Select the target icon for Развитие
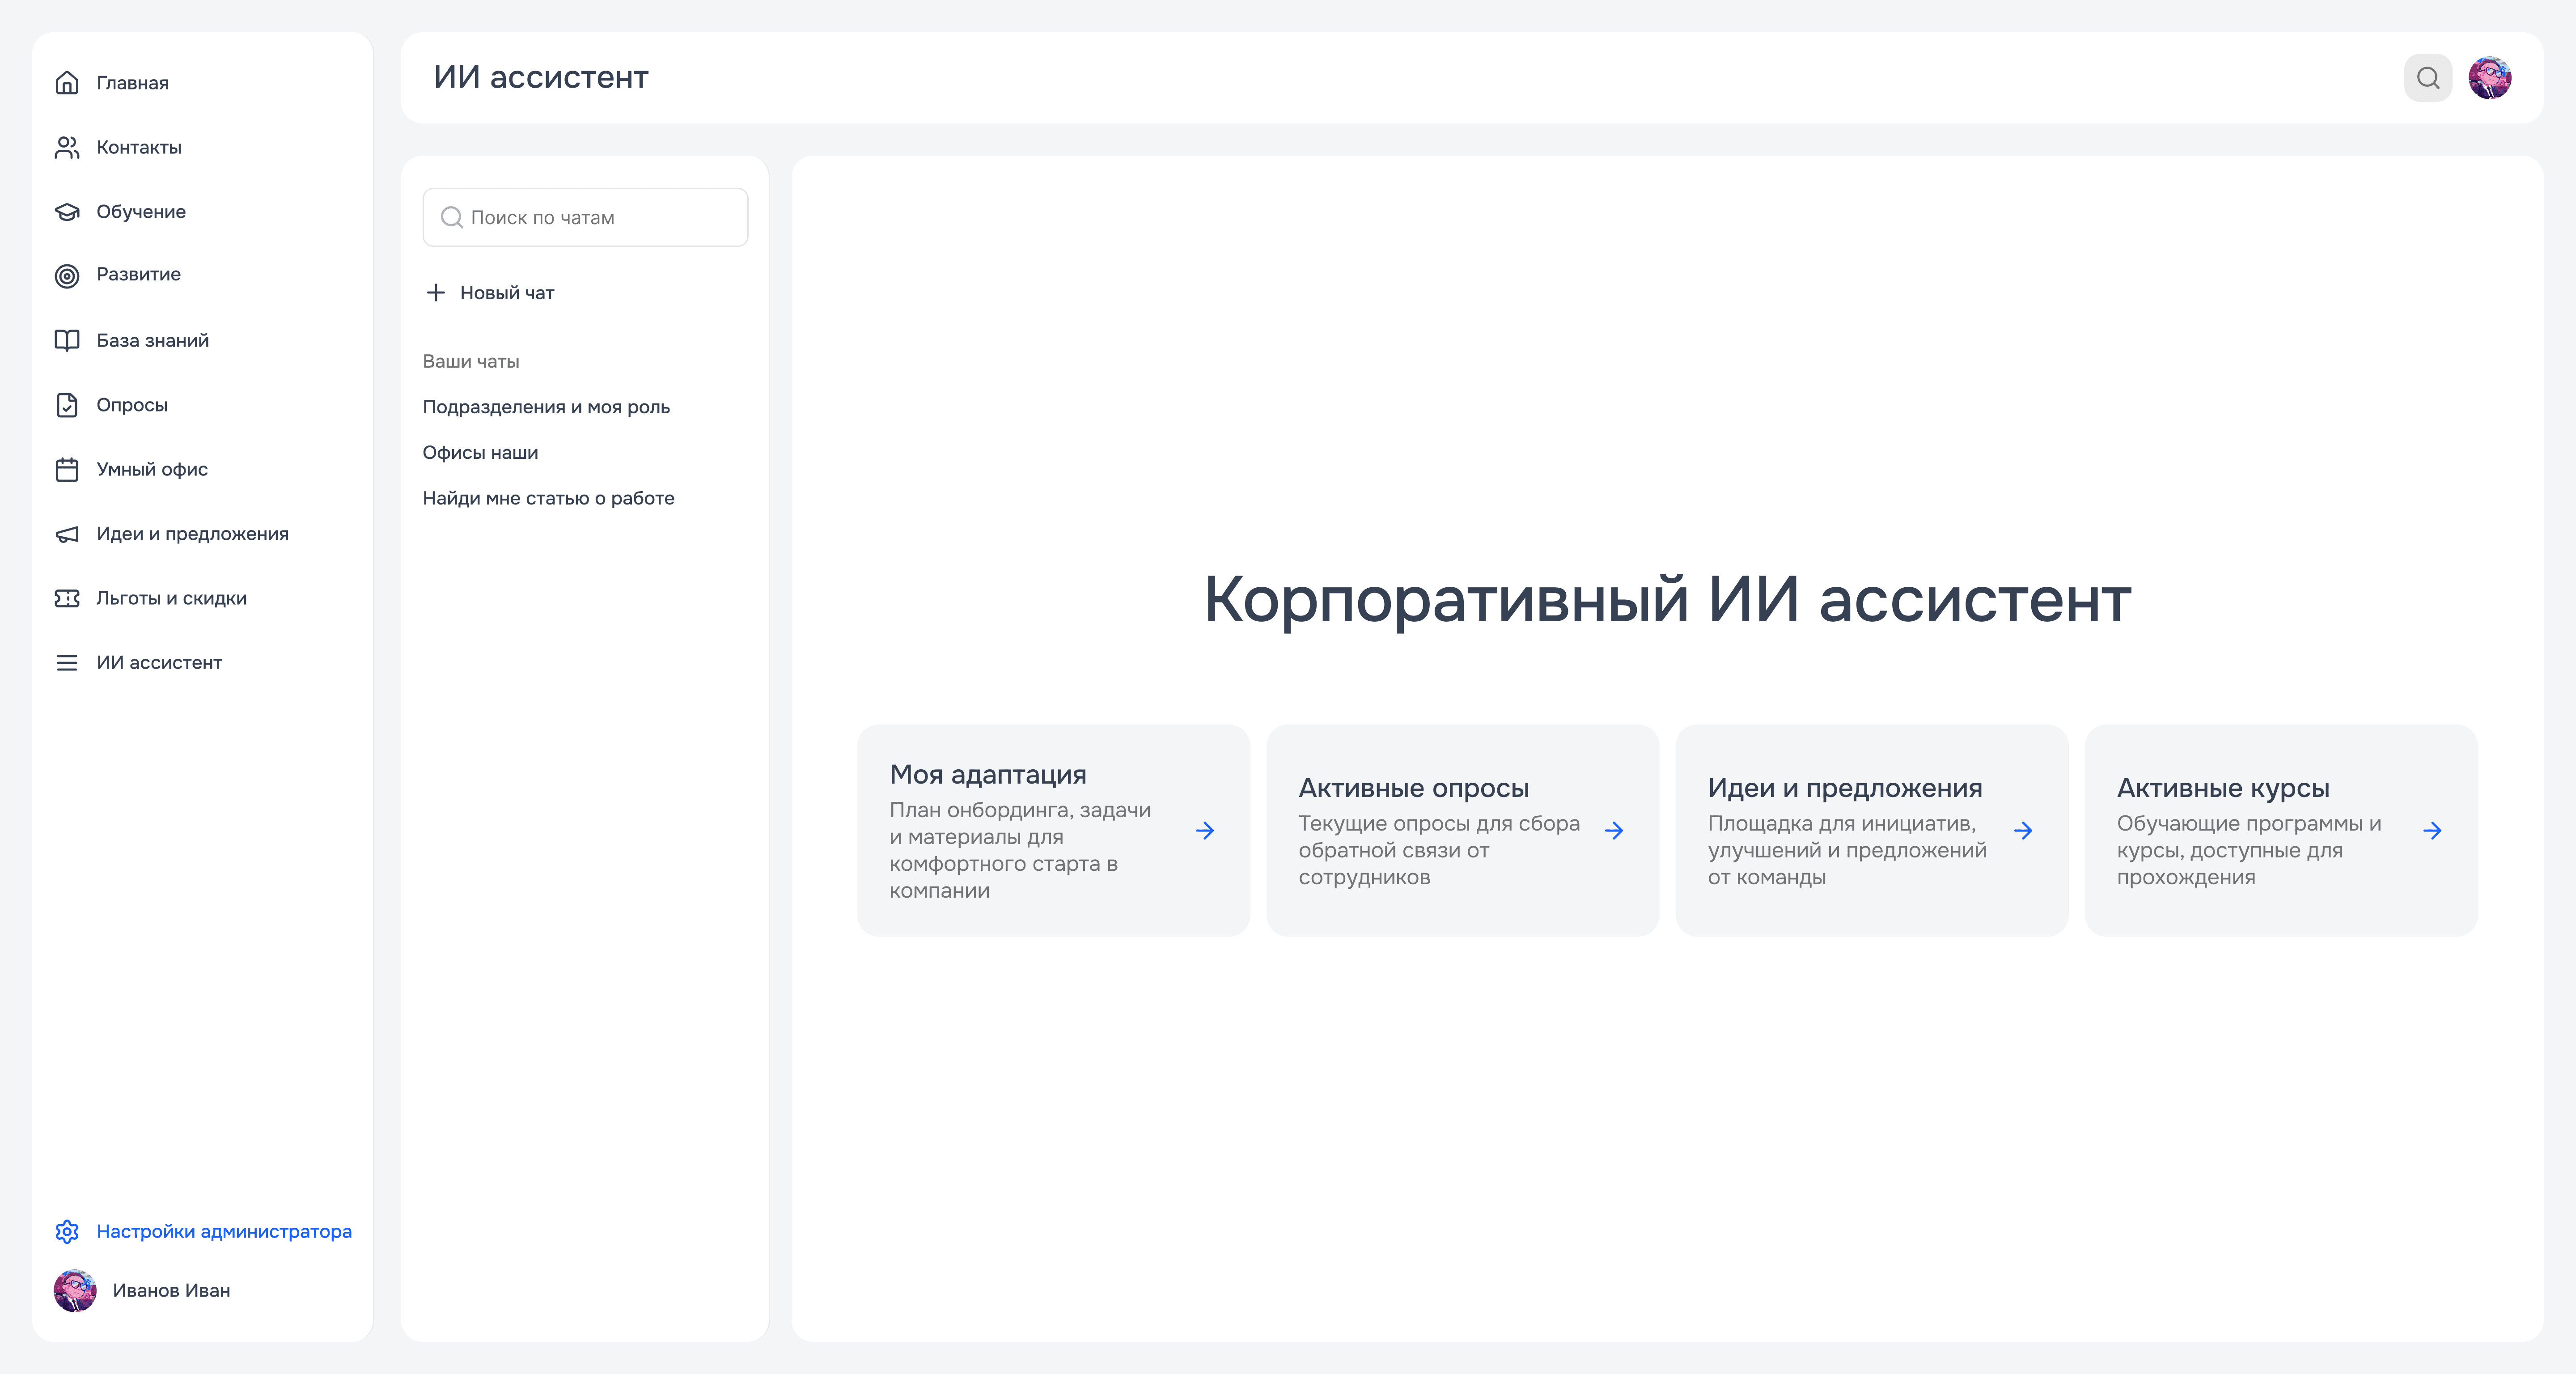The width and height of the screenshot is (2576, 1374). tap(67, 276)
